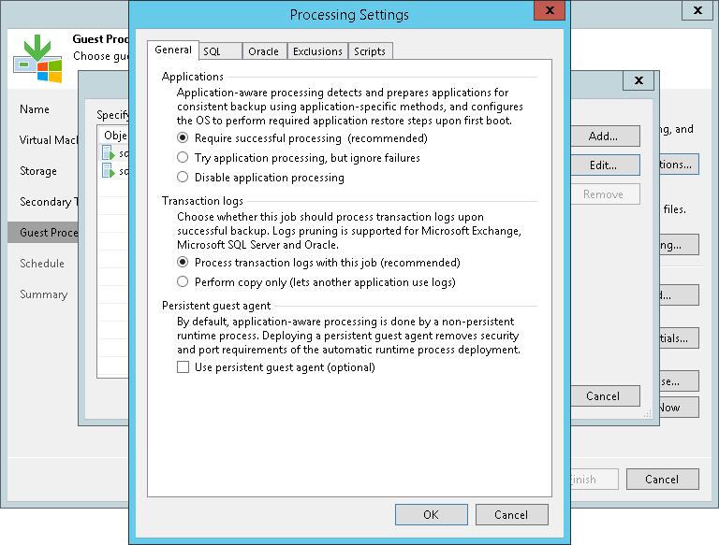Close the middle dialog with X

click(638, 80)
